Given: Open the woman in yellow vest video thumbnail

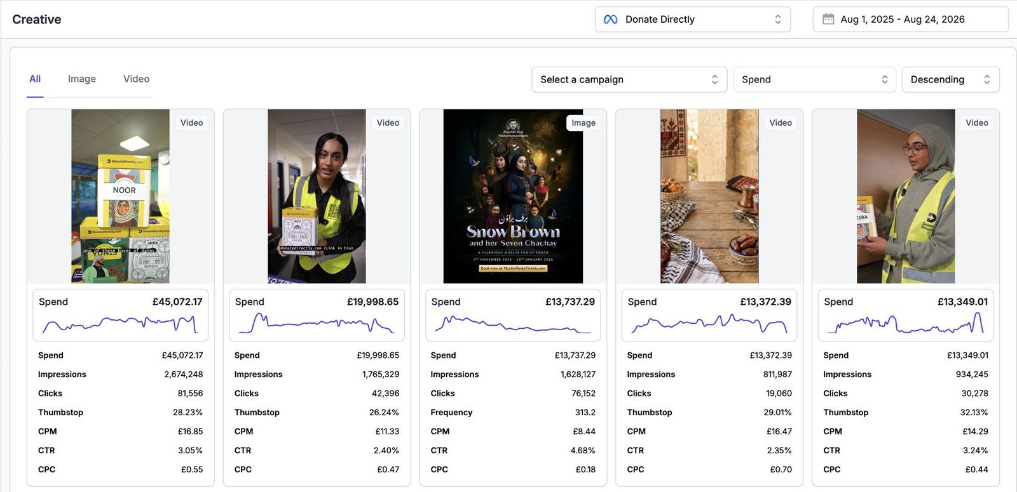Looking at the screenshot, I should click(317, 196).
